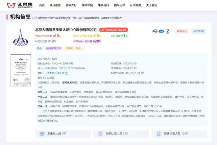Open the 首页 navigation item
Screen dimensions: 217x145
tap(42, 5)
